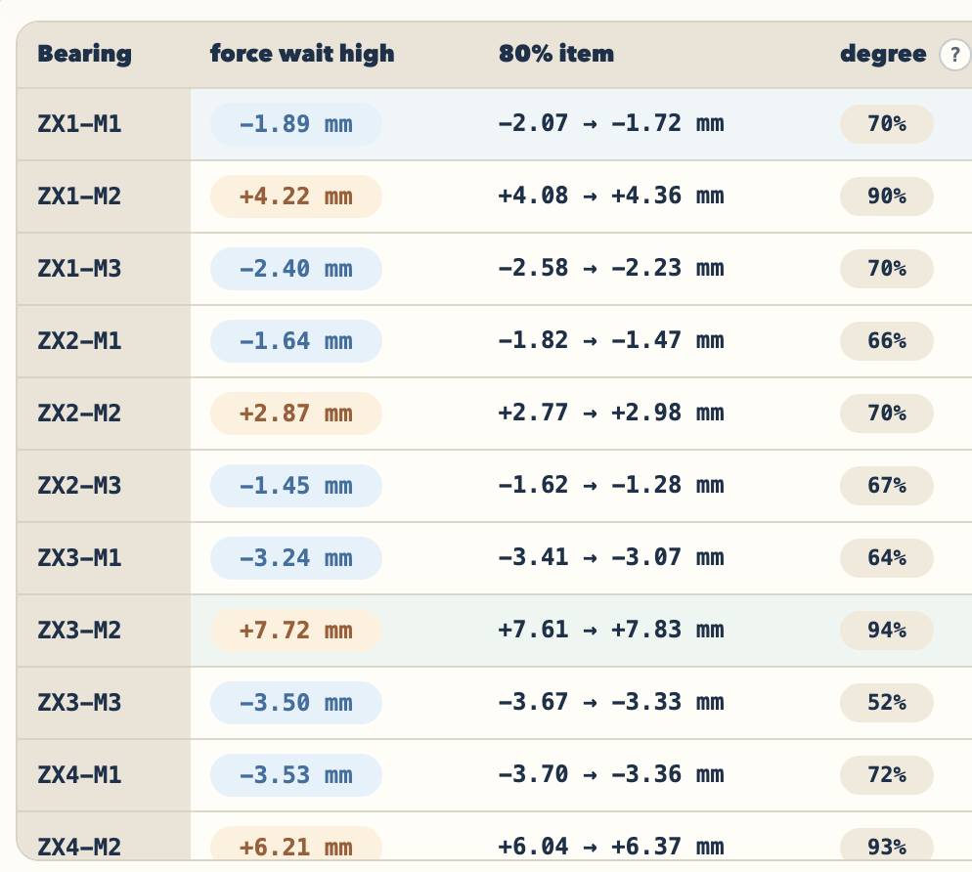Click the force wait high column header

(x=302, y=54)
